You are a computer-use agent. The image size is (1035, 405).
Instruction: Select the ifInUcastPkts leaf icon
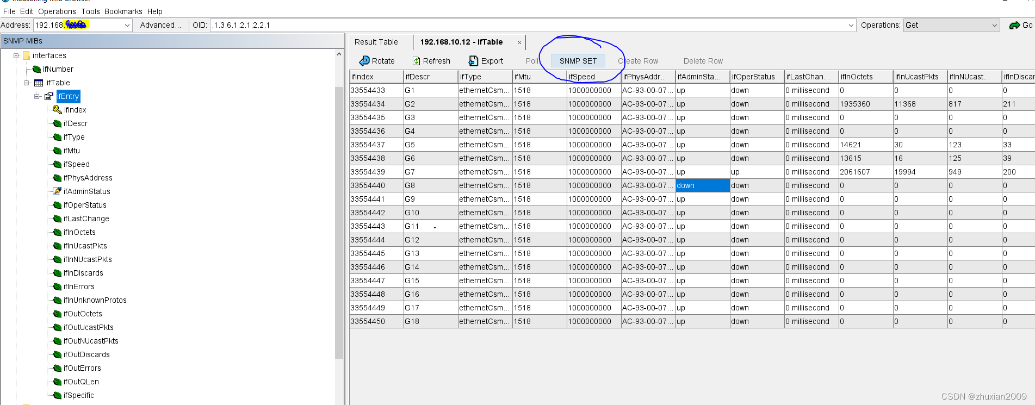[57, 246]
